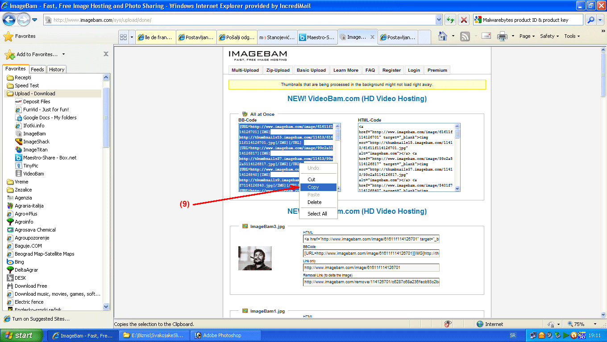Choose Delete in the context menu
Image resolution: width=607 pixels, height=342 pixels.
318,202
